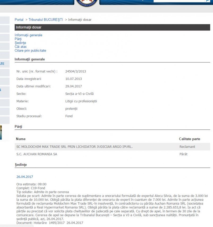Screen dimensions: 213x227
Task: Click the Nume column header
Action: click(x=21, y=139)
